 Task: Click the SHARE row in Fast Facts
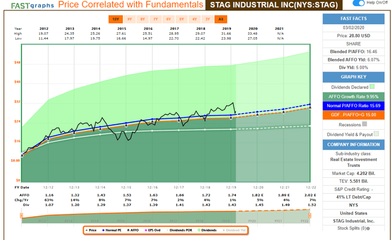(353, 44)
